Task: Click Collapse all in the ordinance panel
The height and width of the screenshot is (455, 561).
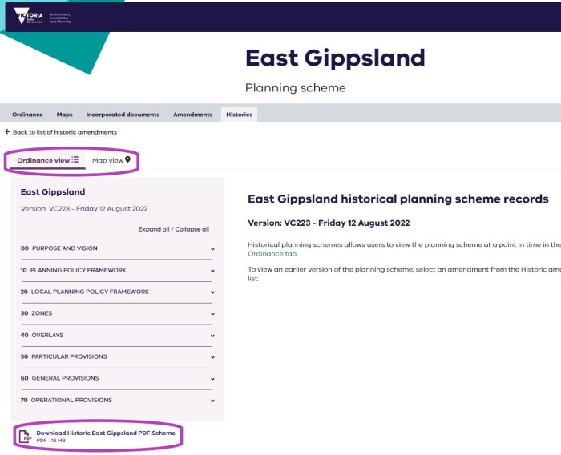Action: tap(192, 229)
